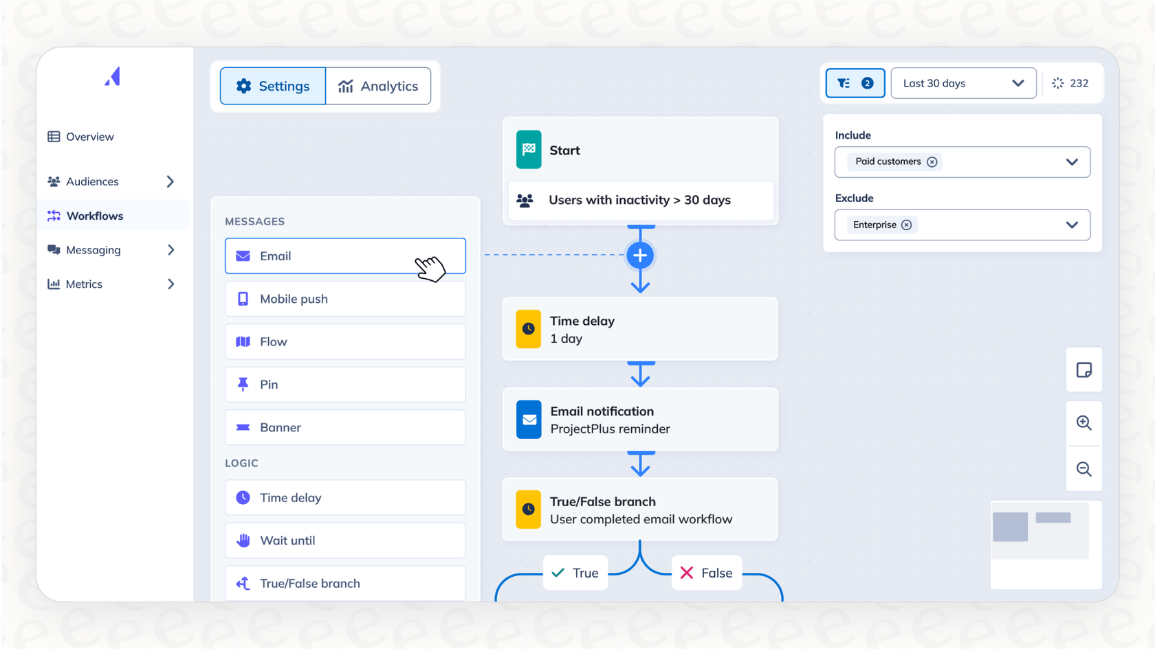This screenshot has width=1155, height=649.
Task: Select the Banner icon under Messages
Action: point(242,427)
